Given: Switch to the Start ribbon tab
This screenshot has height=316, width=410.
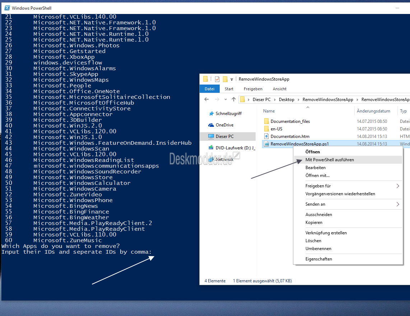Looking at the screenshot, I should click(x=229, y=89).
